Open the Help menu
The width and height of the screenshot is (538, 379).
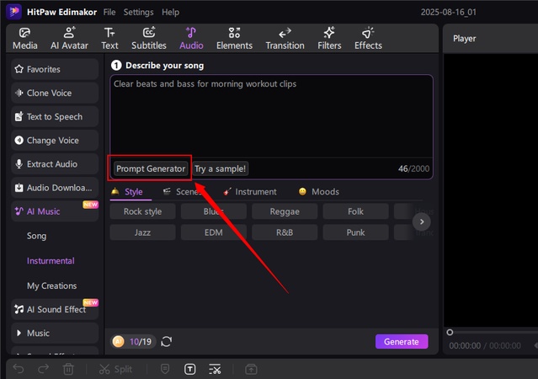[170, 12]
